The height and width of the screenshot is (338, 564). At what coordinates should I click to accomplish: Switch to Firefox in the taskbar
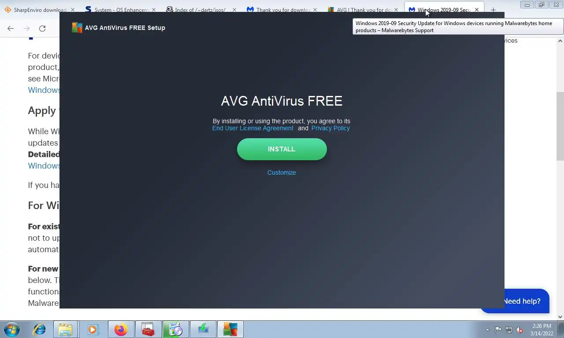pyautogui.click(x=121, y=329)
